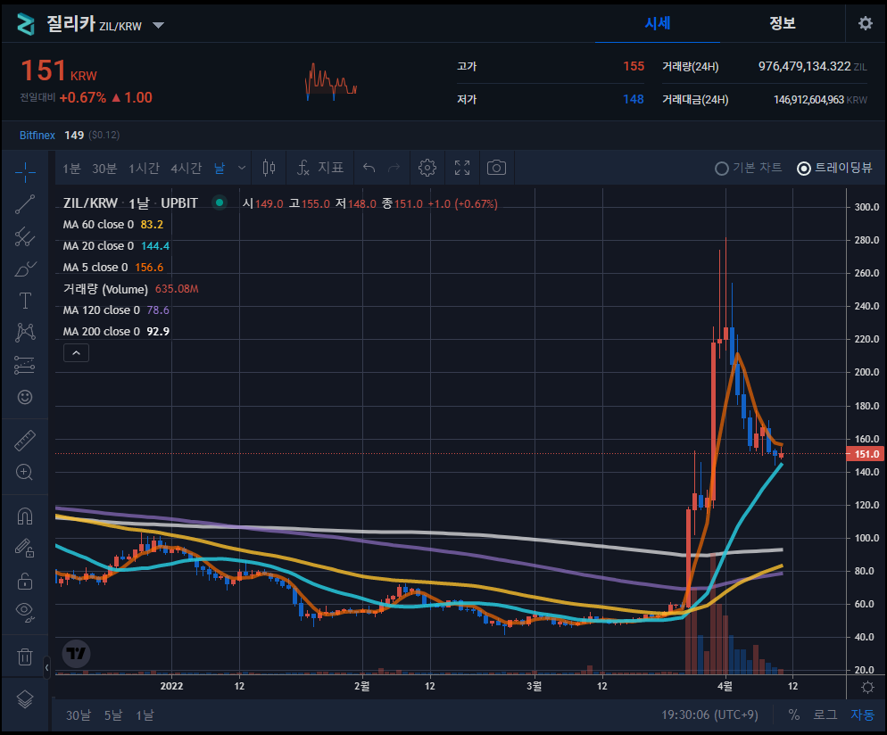Click the green market status dot
The height and width of the screenshot is (735, 887).
pos(220,202)
